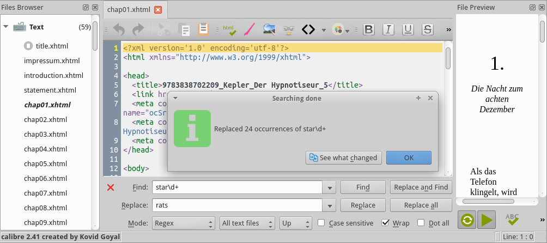This screenshot has width=547, height=243.
Task: Close the search panel with red X
Action: pos(111,187)
